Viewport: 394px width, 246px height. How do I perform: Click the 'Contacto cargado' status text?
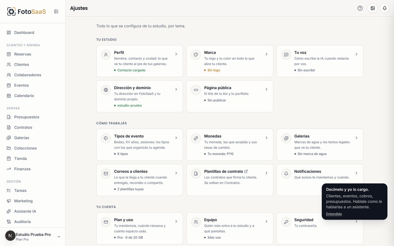click(x=131, y=70)
